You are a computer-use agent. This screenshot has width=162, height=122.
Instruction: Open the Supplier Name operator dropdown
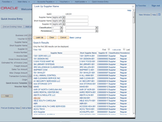(x=64, y=17)
